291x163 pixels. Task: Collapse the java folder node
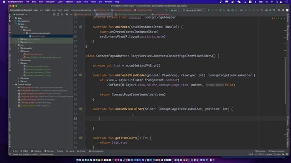16,24
